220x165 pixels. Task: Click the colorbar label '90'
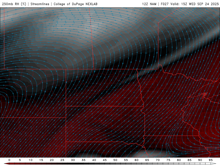click(x=200, y=160)
